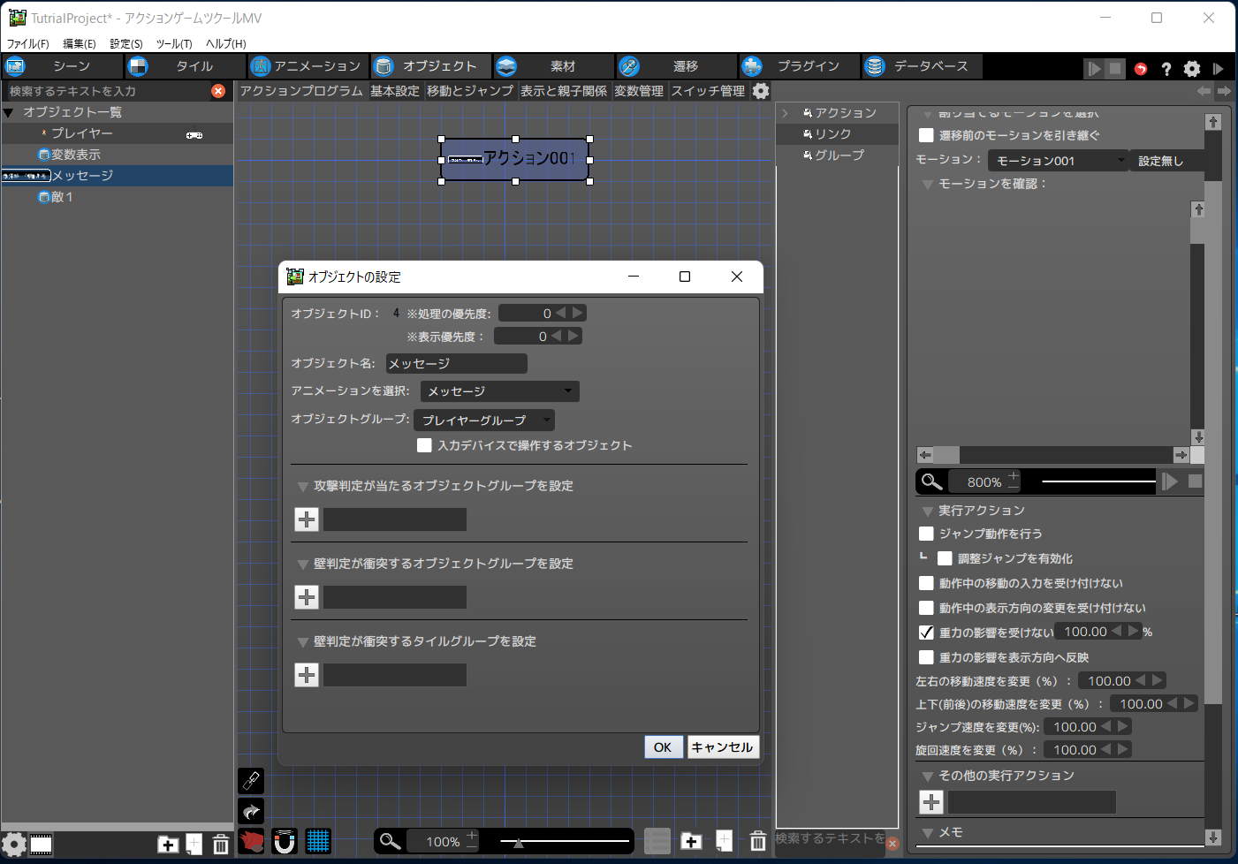Click the new folder icon near the bottom
Image resolution: width=1238 pixels, height=864 pixels.
[168, 844]
